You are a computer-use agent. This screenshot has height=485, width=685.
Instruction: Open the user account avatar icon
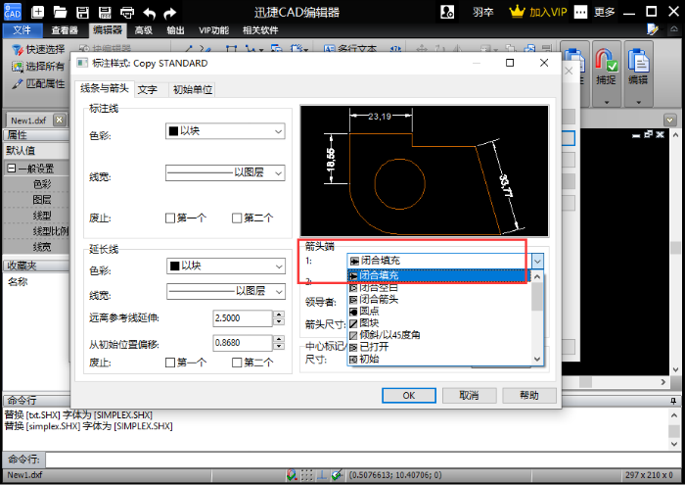coord(447,12)
